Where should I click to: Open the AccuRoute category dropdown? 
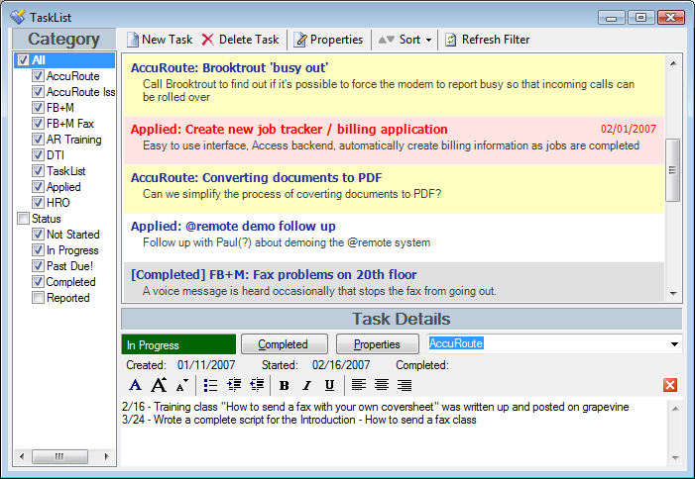[x=674, y=344]
